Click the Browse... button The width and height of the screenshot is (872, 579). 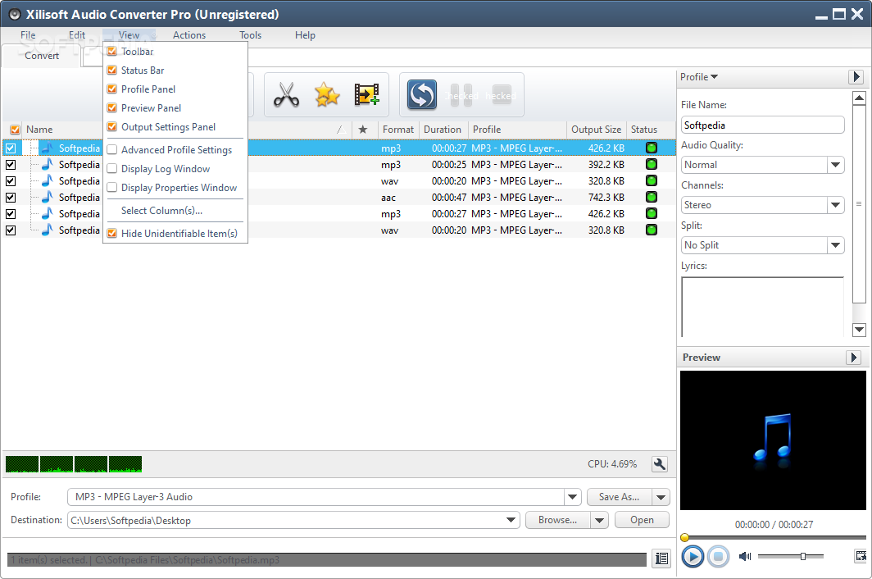[557, 520]
